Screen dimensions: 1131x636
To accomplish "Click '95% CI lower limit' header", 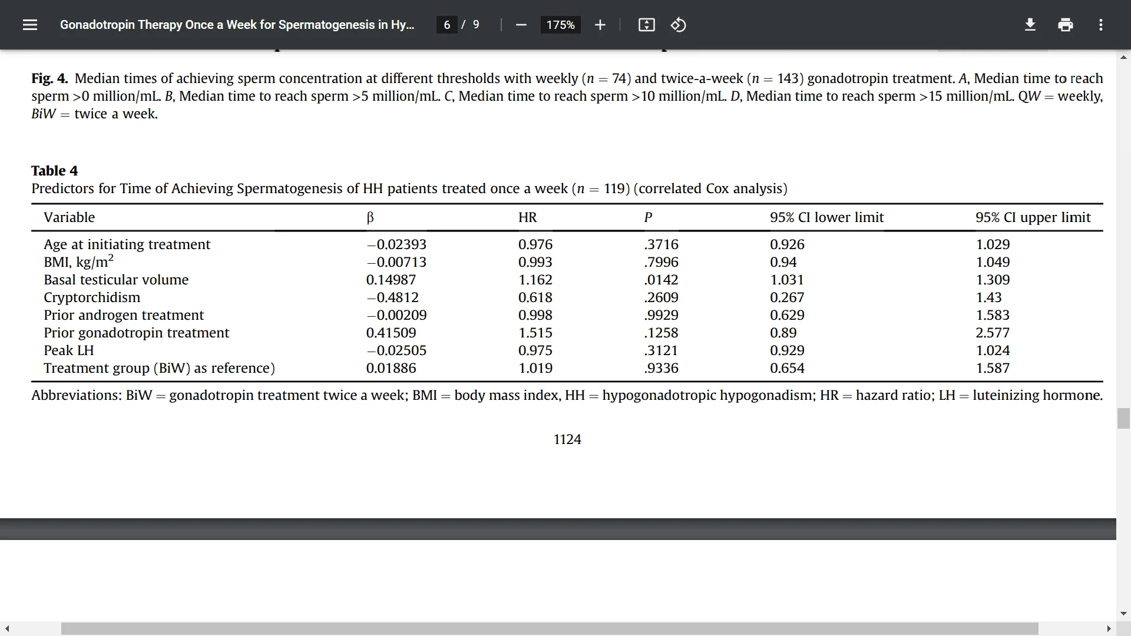I will tap(826, 217).
